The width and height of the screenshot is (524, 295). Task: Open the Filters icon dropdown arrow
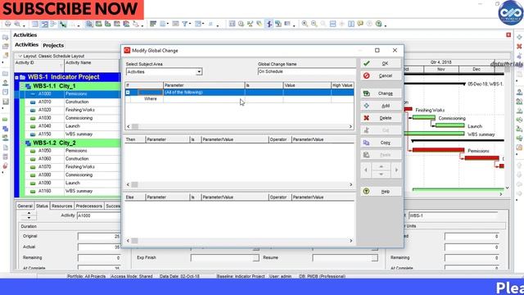(x=190, y=24)
